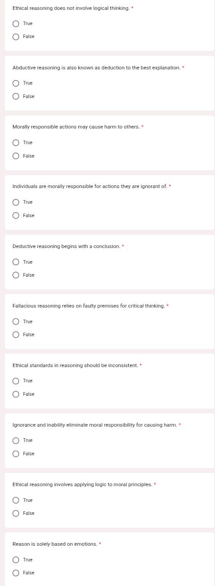The width and height of the screenshot is (215, 586).
Task: Pick False for ignorance and inability question
Action: pyautogui.click(x=16, y=453)
